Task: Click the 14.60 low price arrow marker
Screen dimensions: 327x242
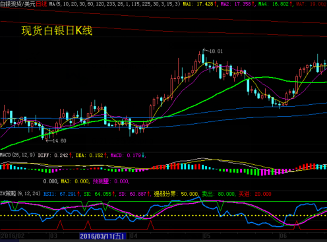Action: pyautogui.click(x=56, y=140)
